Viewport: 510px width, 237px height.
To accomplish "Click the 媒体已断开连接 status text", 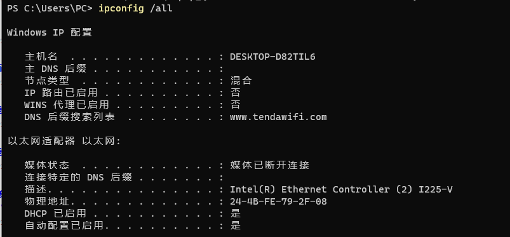I will click(270, 165).
